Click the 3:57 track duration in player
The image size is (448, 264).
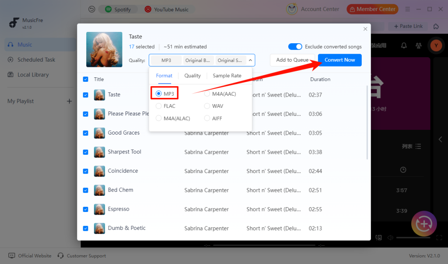click(402, 191)
